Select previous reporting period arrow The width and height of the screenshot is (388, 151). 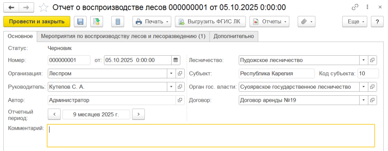(x=54, y=114)
